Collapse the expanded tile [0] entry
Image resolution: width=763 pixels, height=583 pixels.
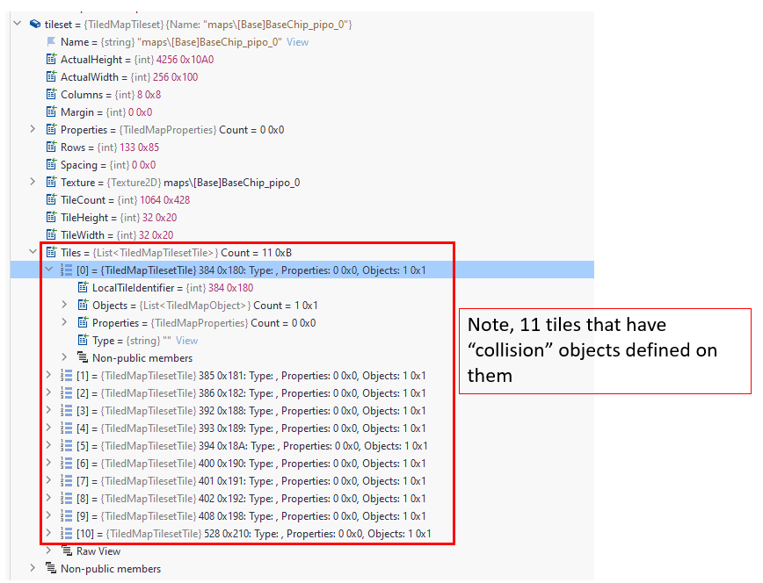pos(49,270)
